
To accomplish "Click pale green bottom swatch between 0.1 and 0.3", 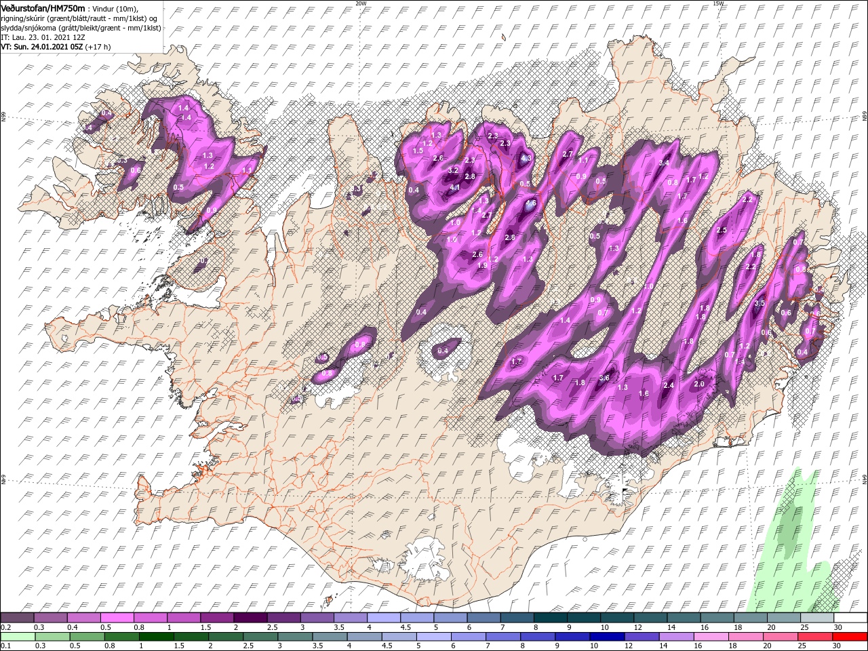I will tap(18, 637).
